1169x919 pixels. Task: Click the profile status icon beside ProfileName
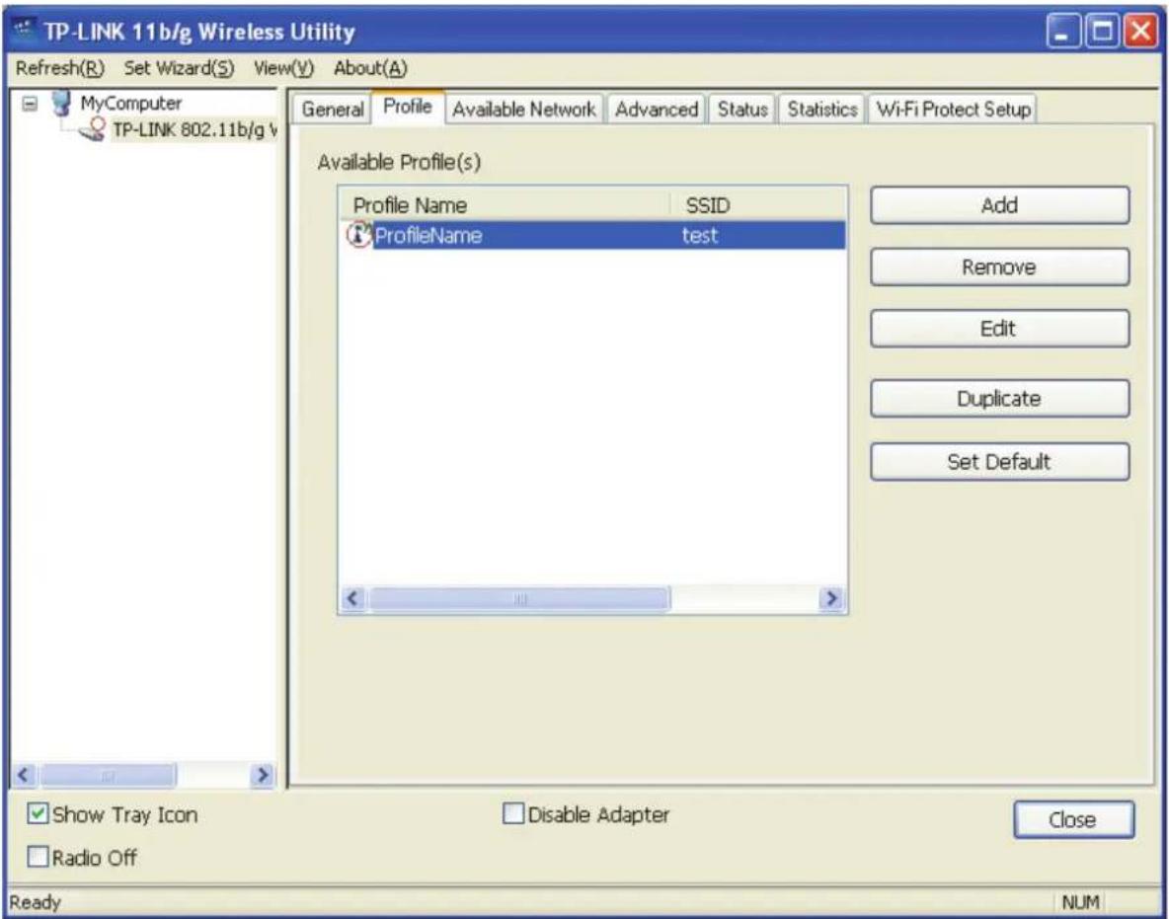(358, 235)
